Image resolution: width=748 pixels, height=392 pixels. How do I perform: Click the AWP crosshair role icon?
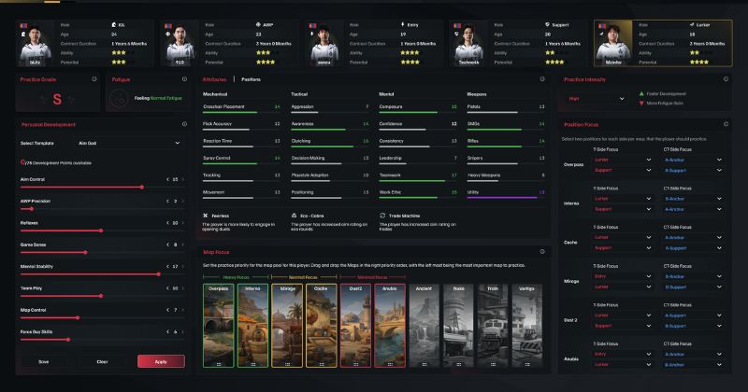(x=258, y=25)
